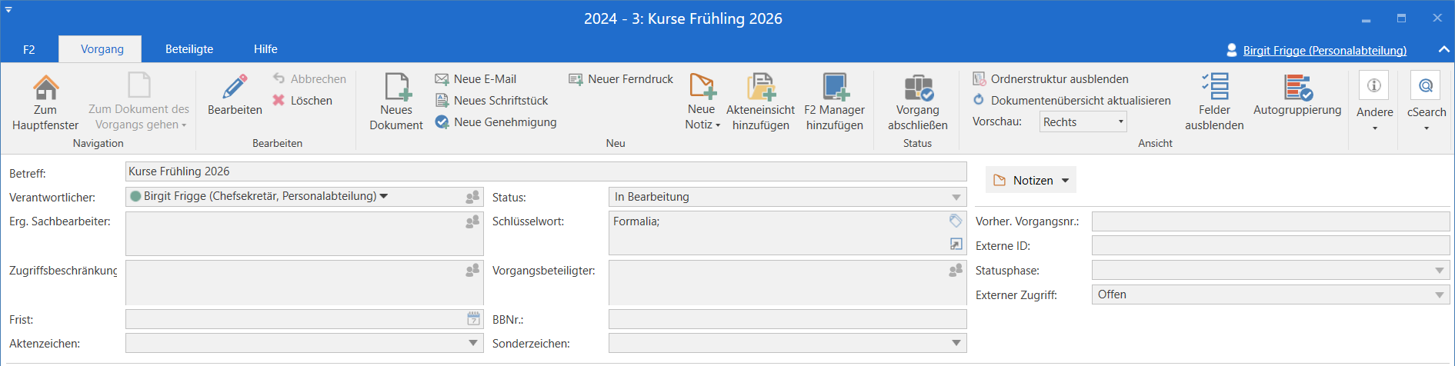Viewport: 1455px width, 366px height.
Task: Enable Autogruppierung in the ribbon
Action: click(x=1297, y=88)
